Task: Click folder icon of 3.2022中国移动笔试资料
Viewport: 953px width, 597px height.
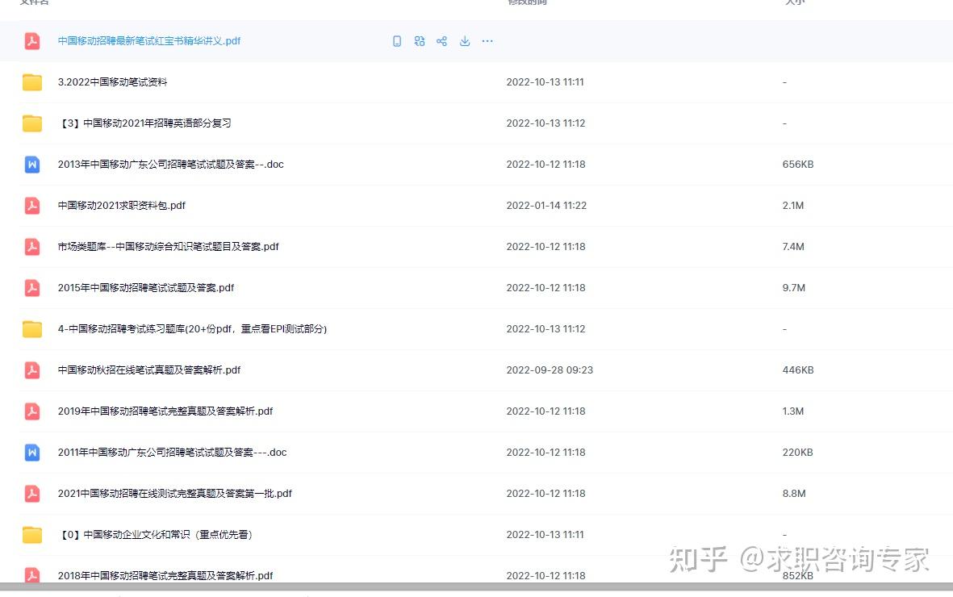Action: (x=32, y=82)
